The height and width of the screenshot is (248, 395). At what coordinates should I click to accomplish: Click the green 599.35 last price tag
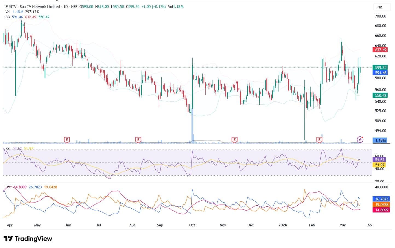pyautogui.click(x=381, y=68)
